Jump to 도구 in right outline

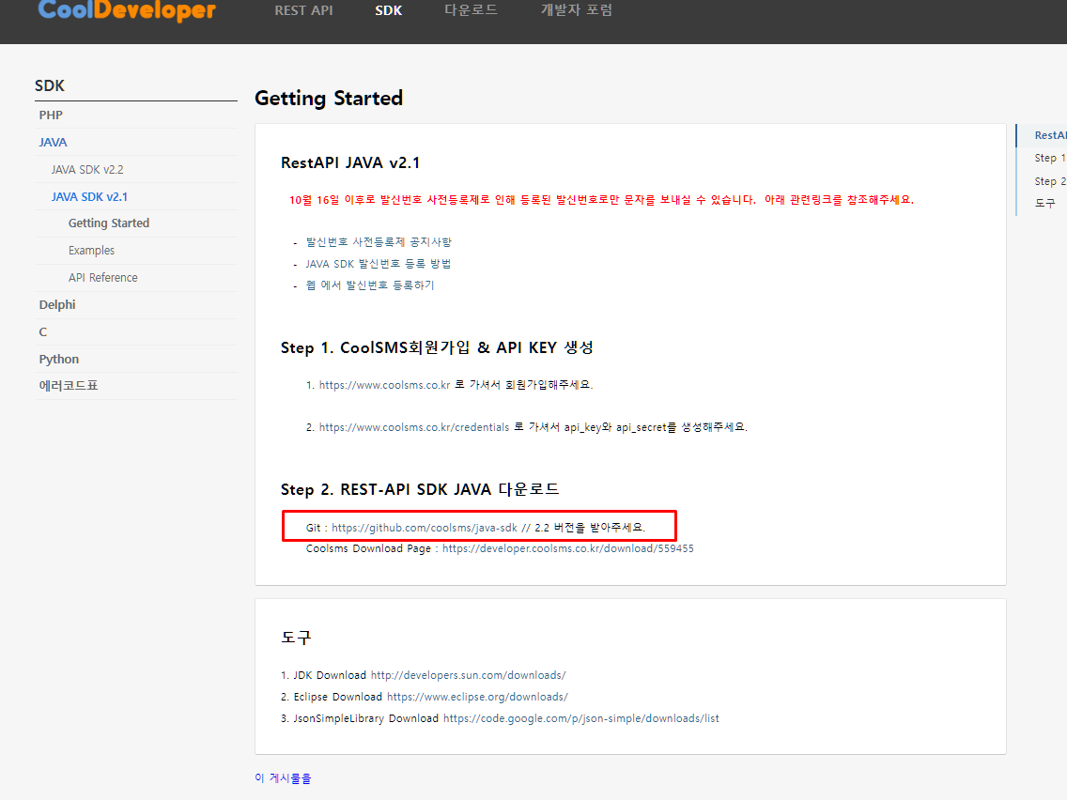[1045, 203]
